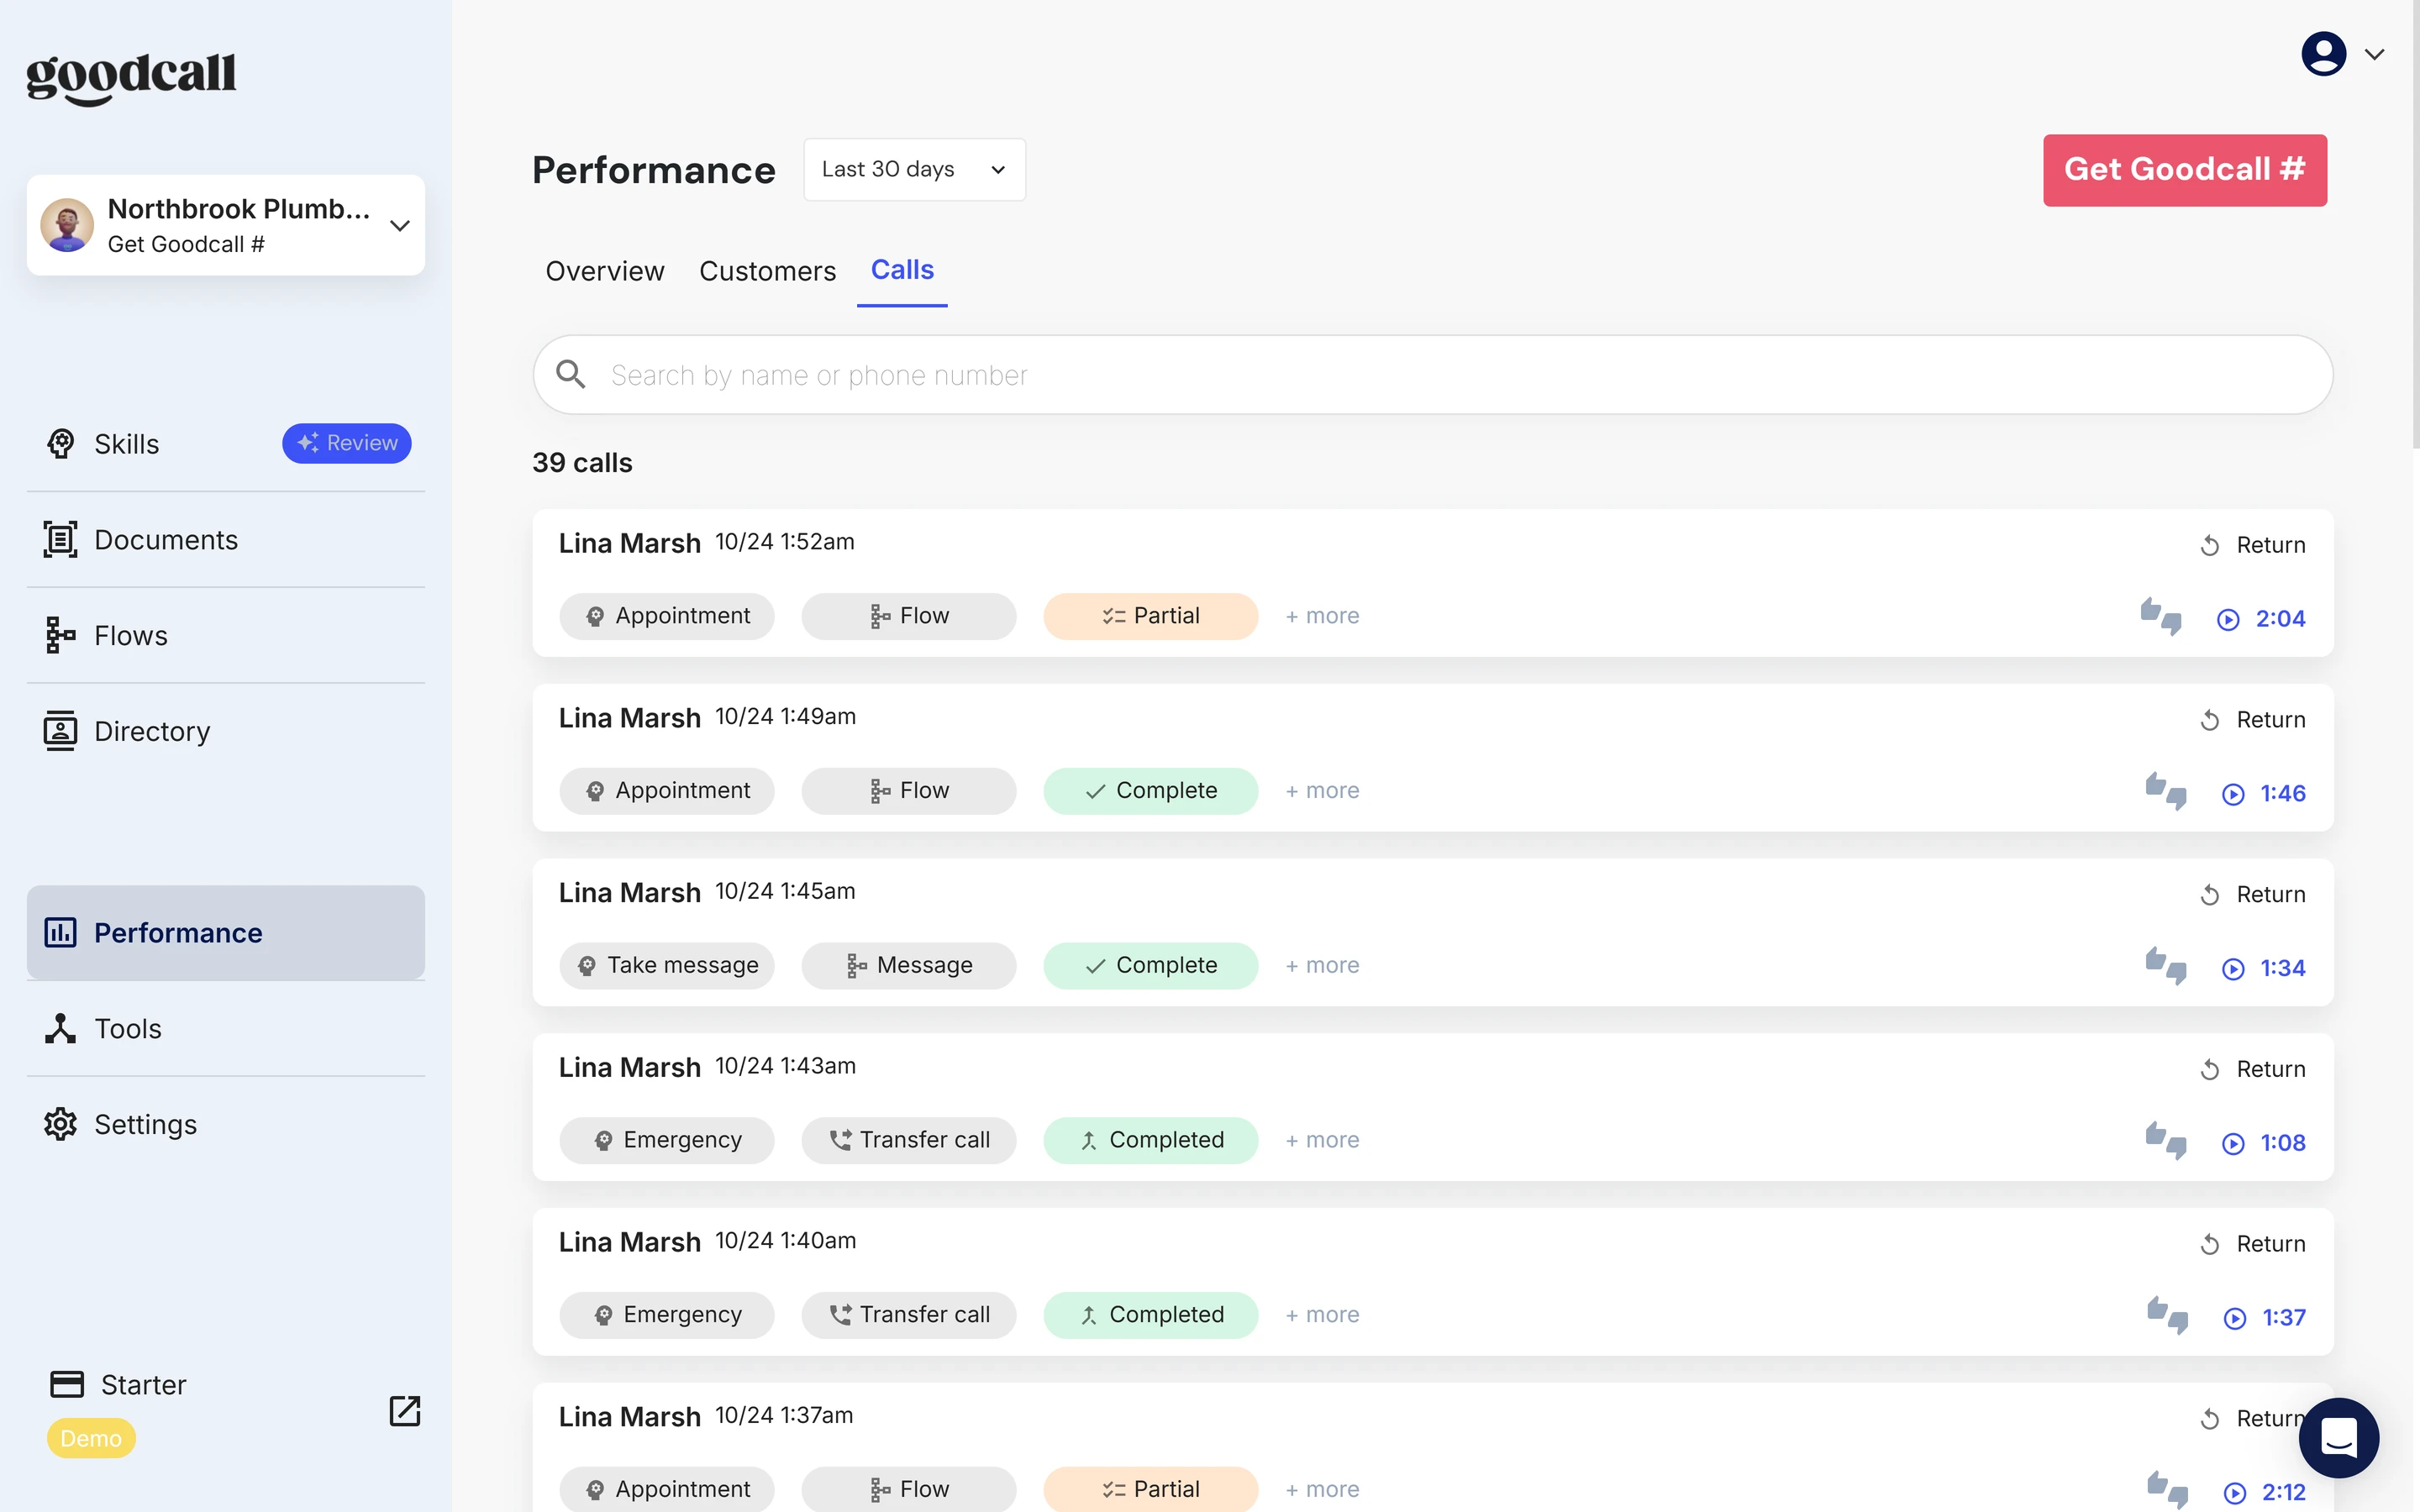The width and height of the screenshot is (2420, 1512).
Task: Expand + more on the 1:45am call
Action: (1322, 966)
